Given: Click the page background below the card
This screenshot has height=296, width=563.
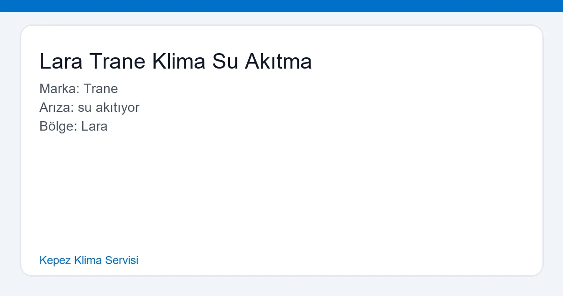Looking at the screenshot, I should pos(281,287).
